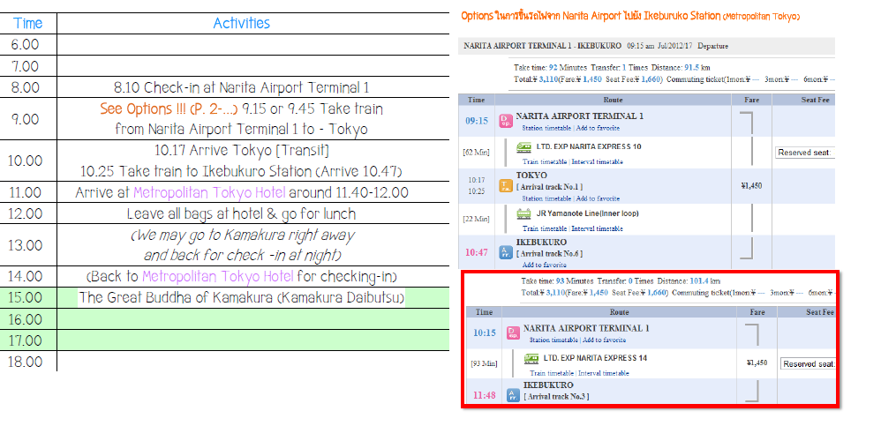Select 'JR Yamanote Line(Inner loop)' route text

coord(587,213)
